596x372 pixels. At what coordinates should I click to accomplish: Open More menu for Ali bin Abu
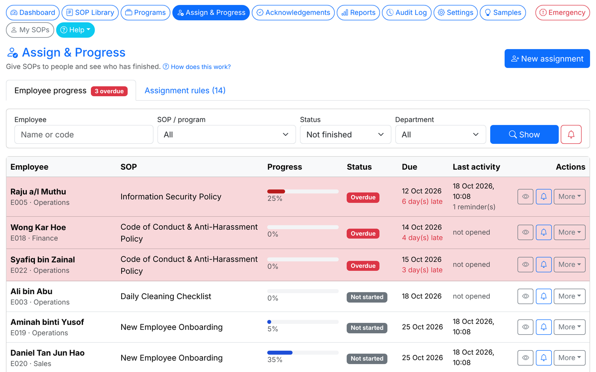tap(570, 296)
